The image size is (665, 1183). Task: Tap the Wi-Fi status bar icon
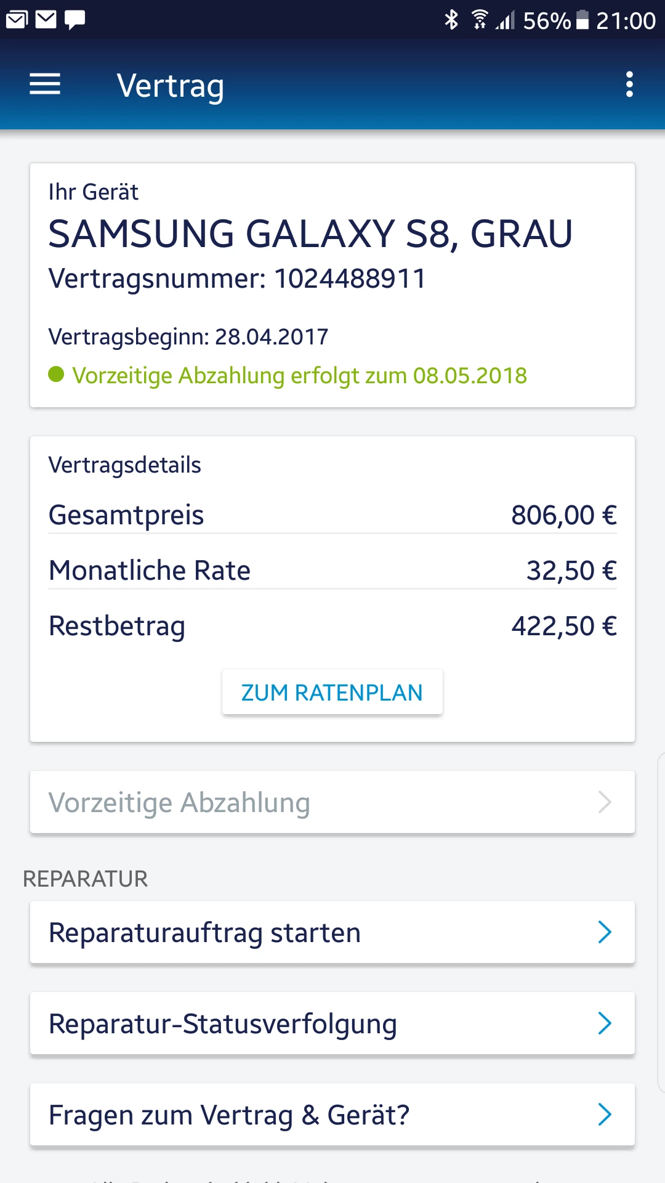pos(480,20)
